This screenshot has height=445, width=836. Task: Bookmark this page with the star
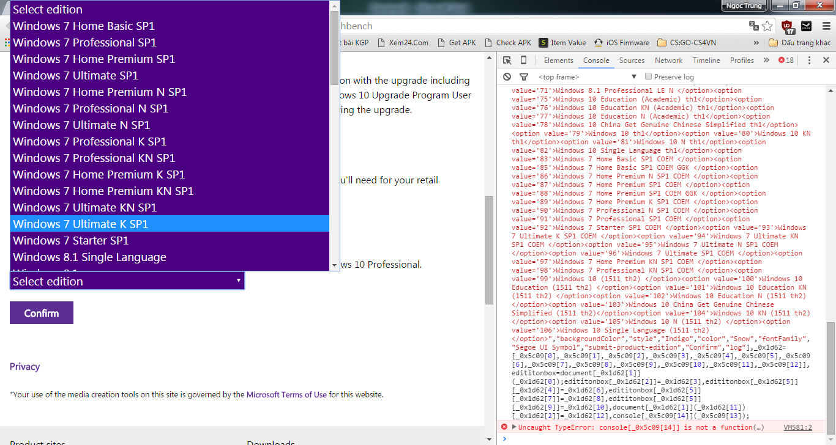click(x=767, y=26)
